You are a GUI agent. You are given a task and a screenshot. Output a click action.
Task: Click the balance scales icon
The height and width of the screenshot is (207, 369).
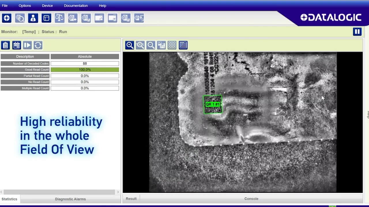click(60, 18)
